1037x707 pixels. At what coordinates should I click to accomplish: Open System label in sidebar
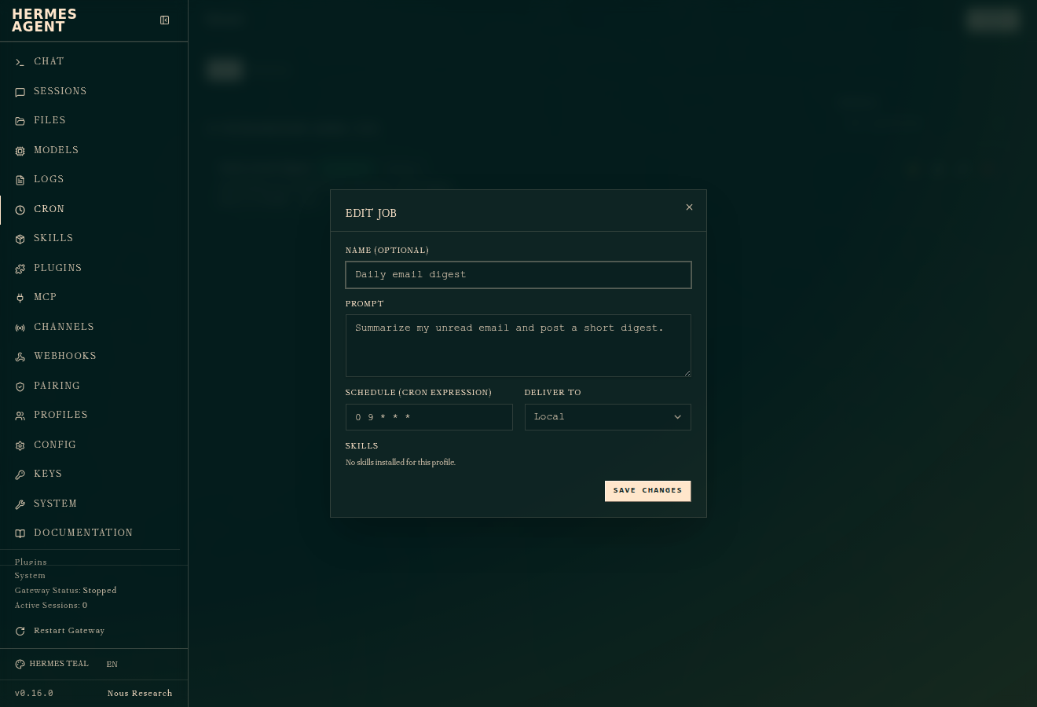click(55, 504)
